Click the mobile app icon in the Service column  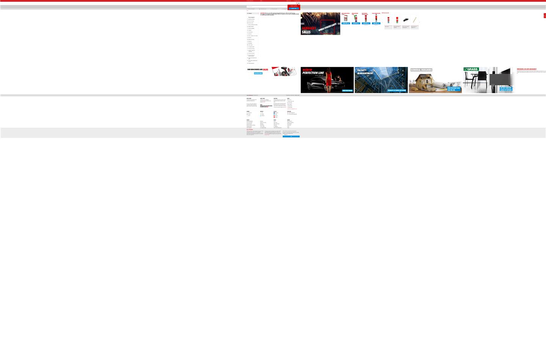(x=261, y=113)
